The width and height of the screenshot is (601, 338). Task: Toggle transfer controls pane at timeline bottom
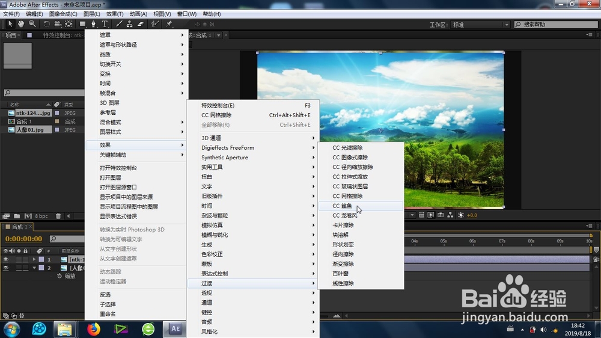pyautogui.click(x=14, y=316)
